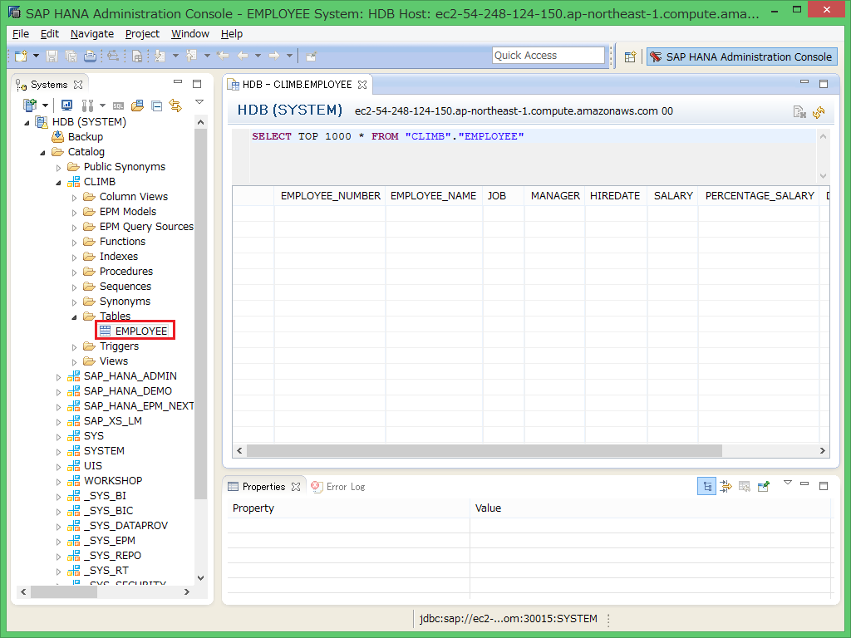Click the Last Edit Location icon
The width and height of the screenshot is (851, 638).
click(x=223, y=56)
